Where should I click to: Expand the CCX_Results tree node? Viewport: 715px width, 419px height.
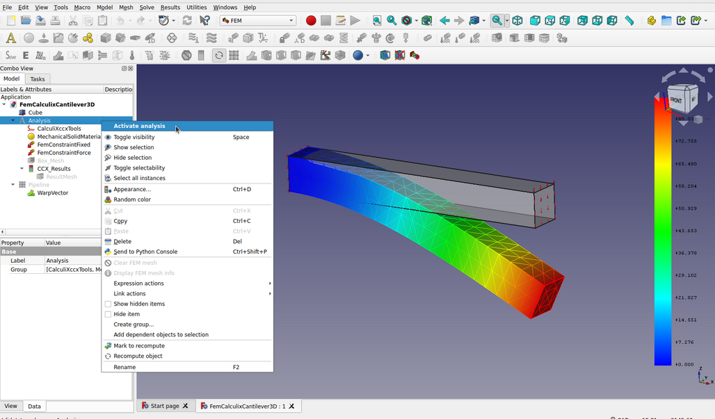(x=22, y=168)
